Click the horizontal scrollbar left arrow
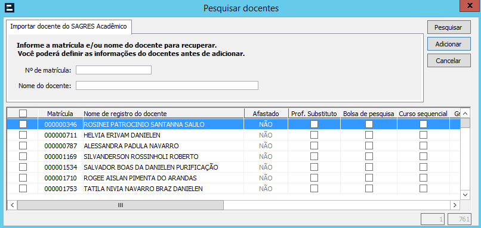 click(13, 205)
